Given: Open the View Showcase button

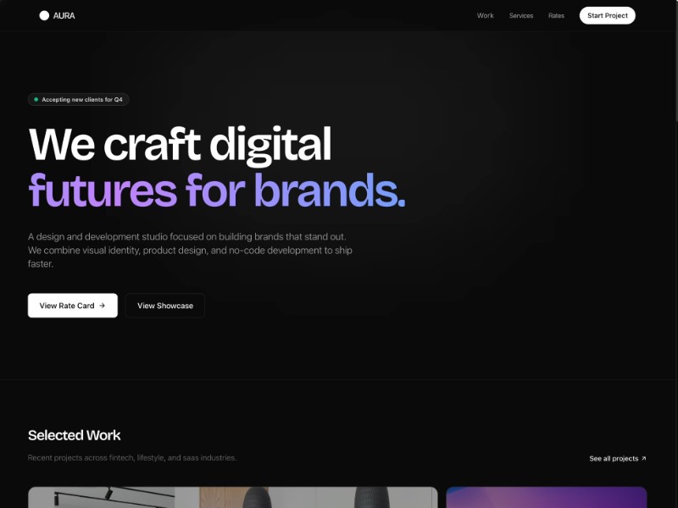Looking at the screenshot, I should pos(165,306).
